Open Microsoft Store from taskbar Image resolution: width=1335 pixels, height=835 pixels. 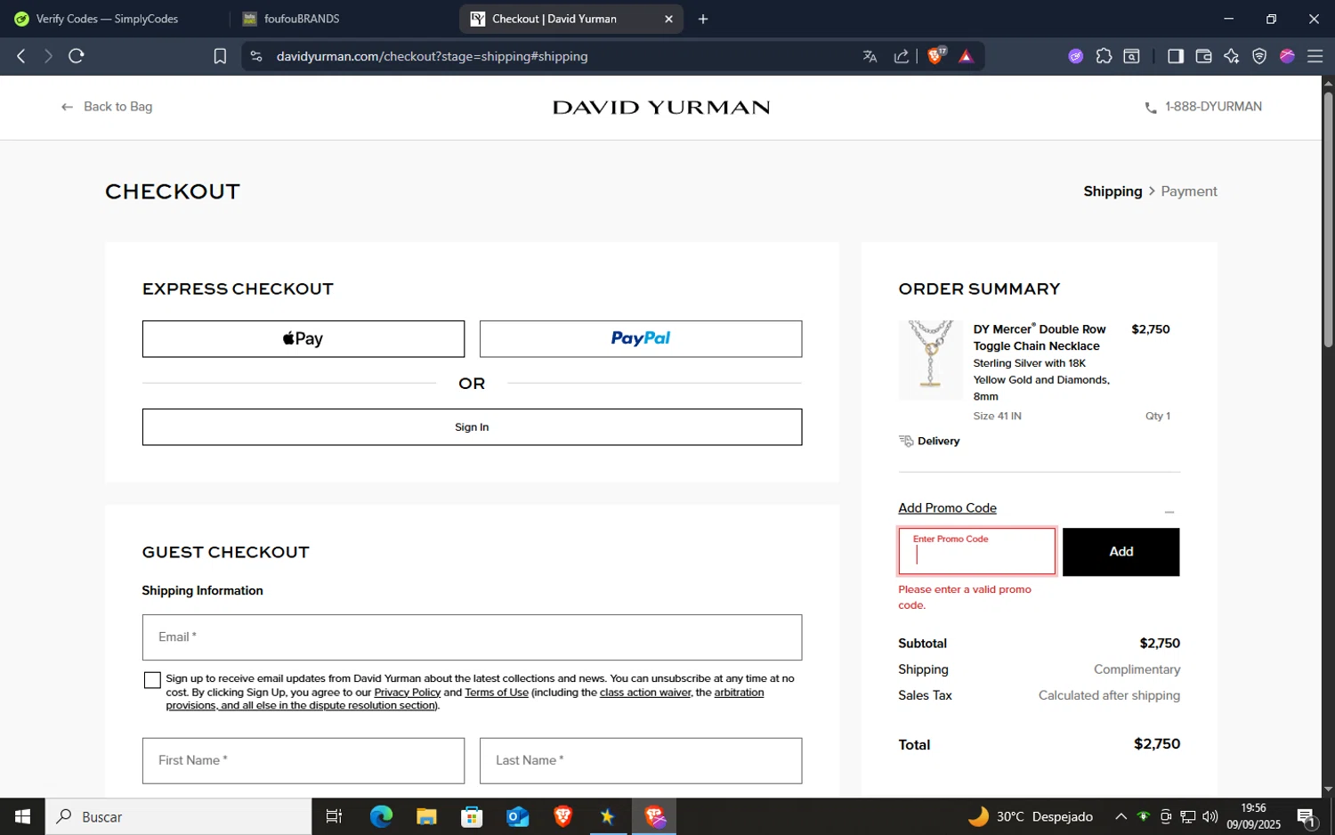tap(472, 816)
